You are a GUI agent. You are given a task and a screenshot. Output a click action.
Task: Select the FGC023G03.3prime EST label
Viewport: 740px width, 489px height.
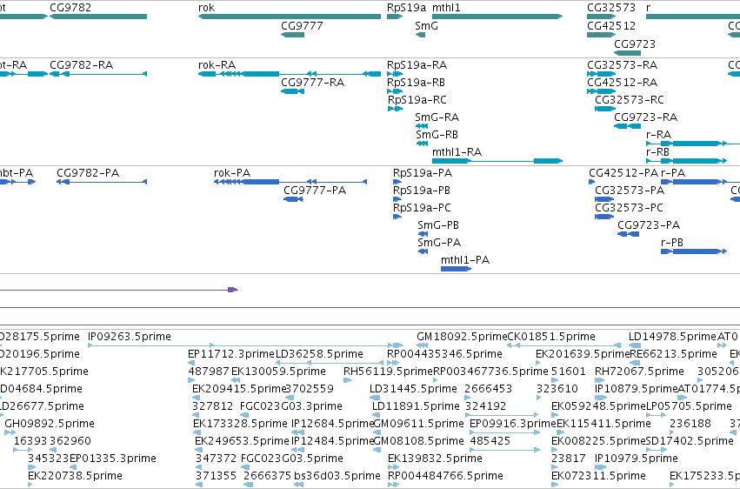(291, 406)
